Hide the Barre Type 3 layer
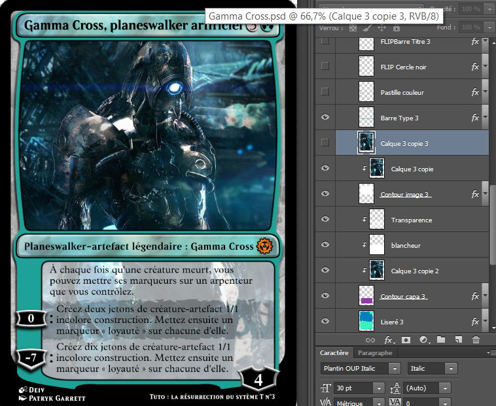 tap(325, 117)
